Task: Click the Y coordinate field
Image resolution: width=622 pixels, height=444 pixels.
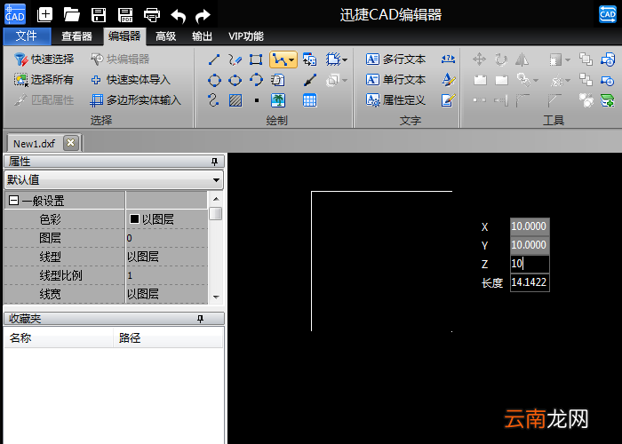Action: pos(530,245)
